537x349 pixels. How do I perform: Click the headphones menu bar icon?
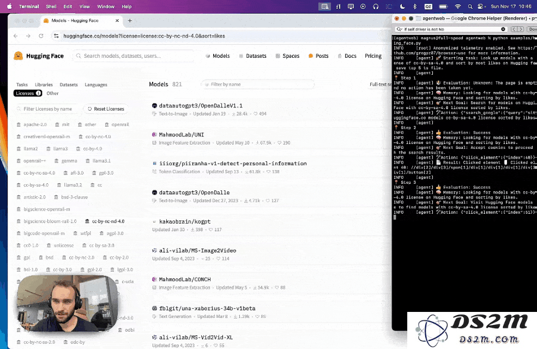click(376, 7)
